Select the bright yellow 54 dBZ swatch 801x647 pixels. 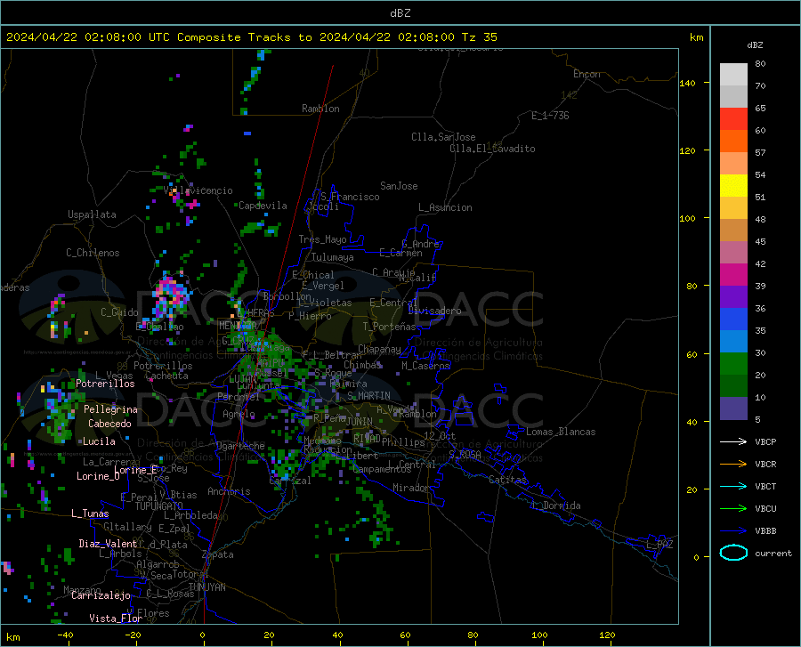[x=733, y=186]
